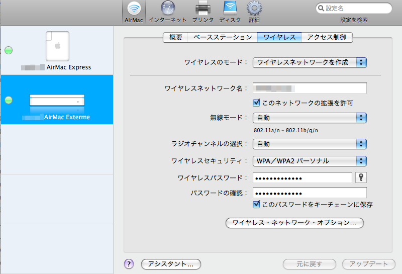
Task: Click the magnifier icon in search field
Action: click(321, 8)
